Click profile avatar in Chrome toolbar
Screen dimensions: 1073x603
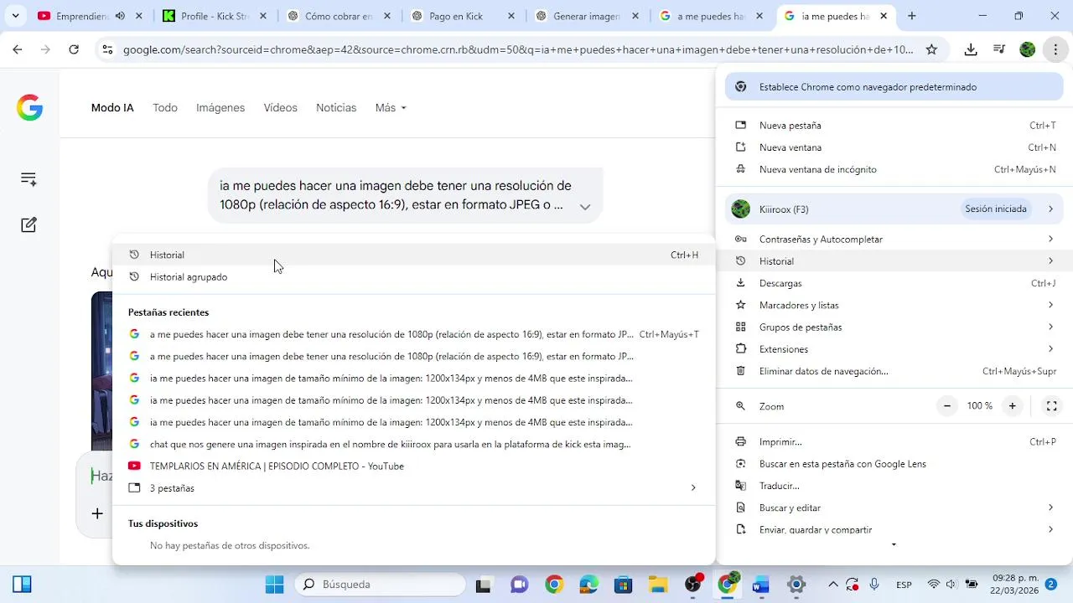pos(1028,49)
